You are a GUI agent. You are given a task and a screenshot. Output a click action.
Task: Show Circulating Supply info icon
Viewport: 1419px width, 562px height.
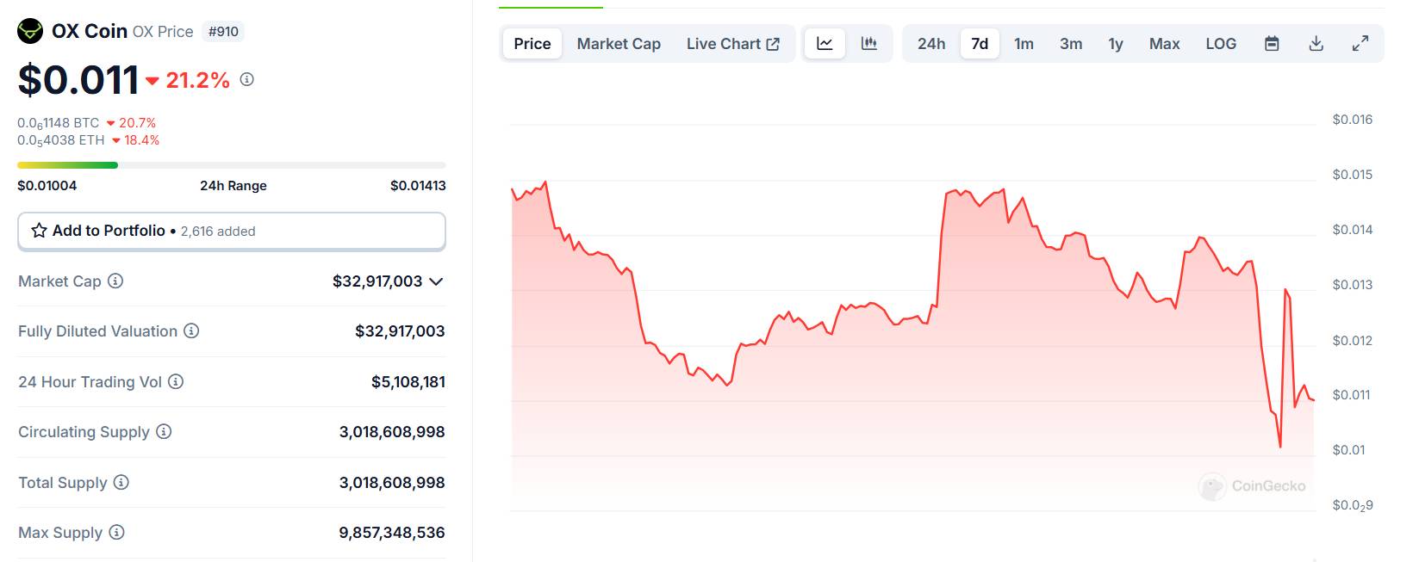(x=164, y=431)
